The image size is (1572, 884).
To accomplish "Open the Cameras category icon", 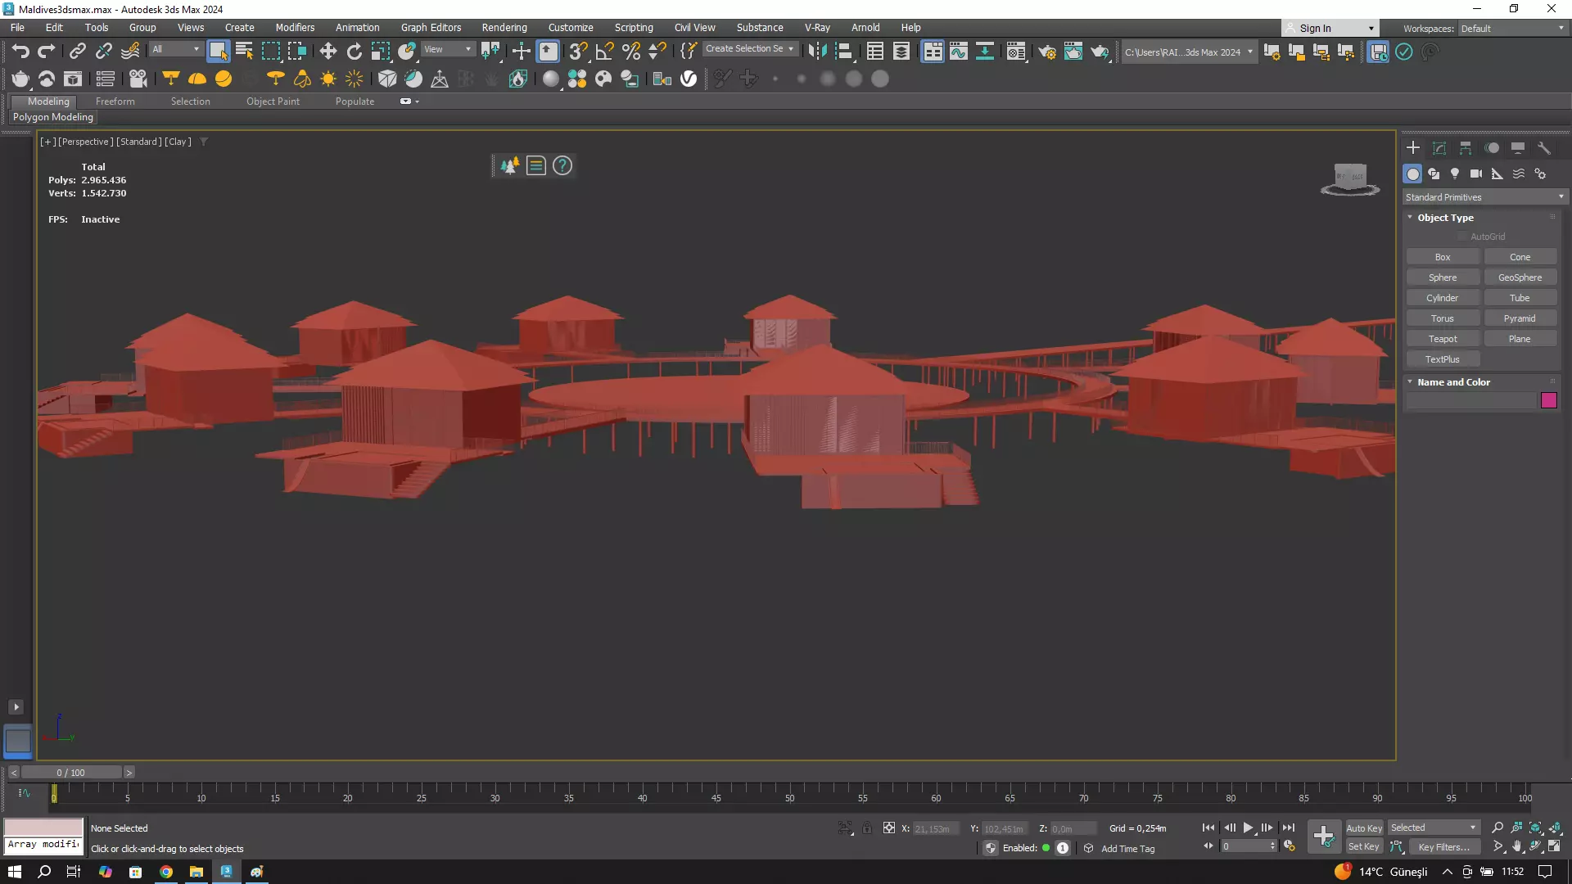I will 1475,174.
